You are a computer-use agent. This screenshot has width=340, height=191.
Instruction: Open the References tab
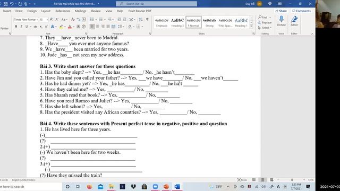coord(63,11)
